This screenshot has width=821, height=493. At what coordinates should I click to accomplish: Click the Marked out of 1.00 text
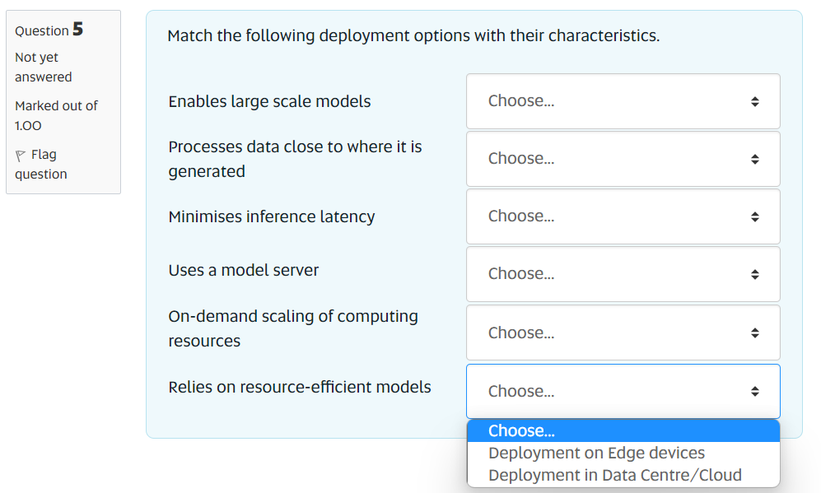click(x=55, y=115)
